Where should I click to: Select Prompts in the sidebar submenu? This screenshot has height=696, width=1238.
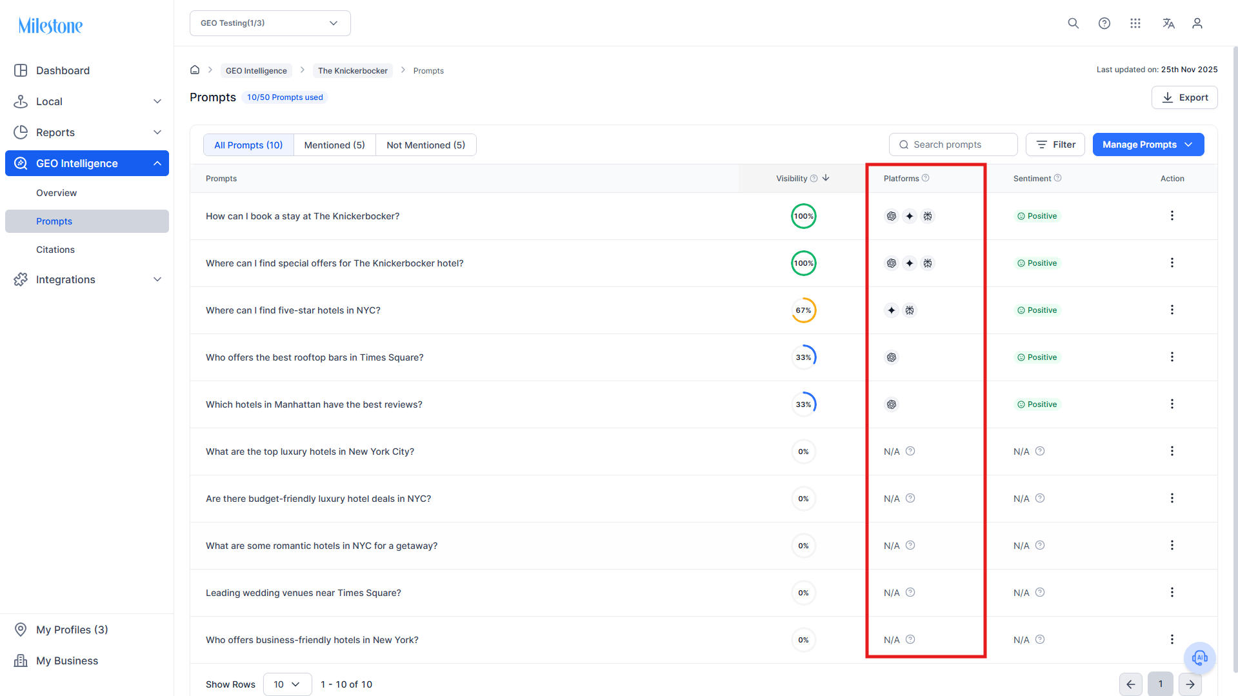click(87, 221)
